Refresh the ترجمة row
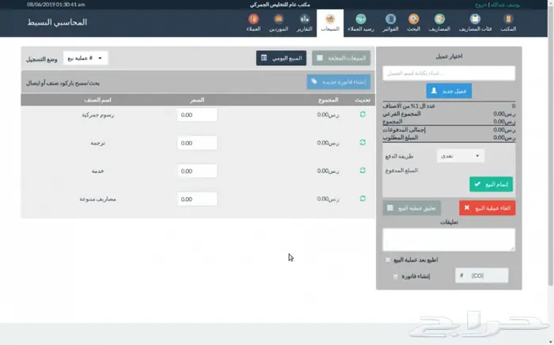 (x=362, y=142)
